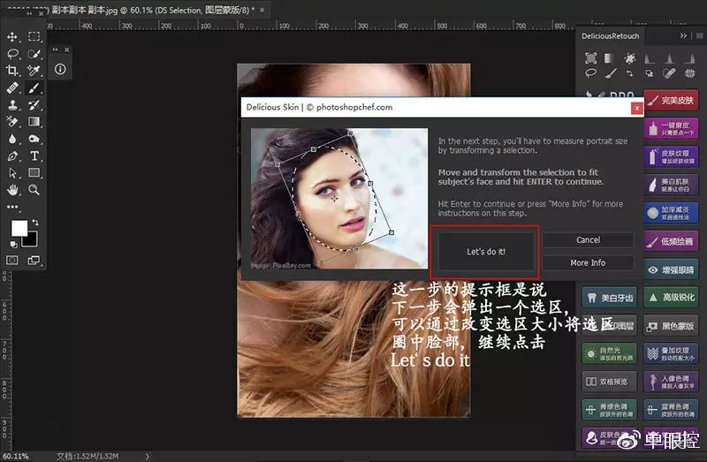The height and width of the screenshot is (462, 707).
Task: Switch to the DeliciousRetouch panel tab
Action: coord(610,36)
